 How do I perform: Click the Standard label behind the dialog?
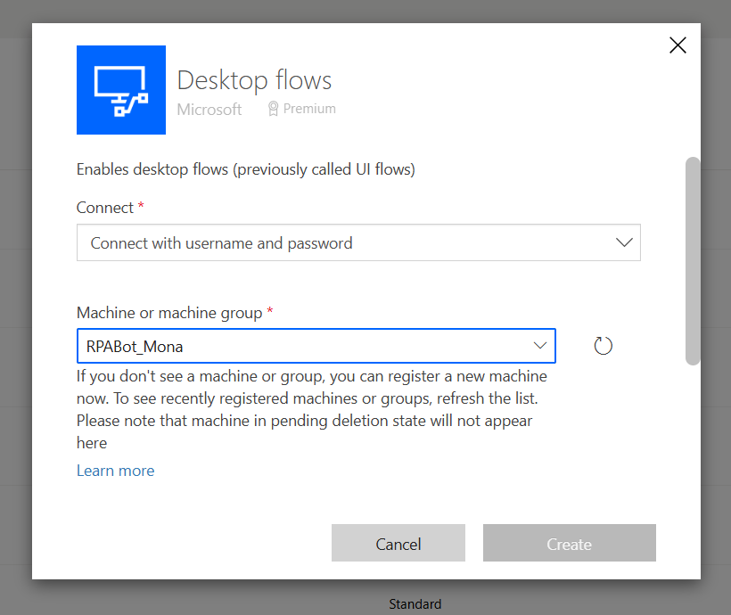tap(415, 603)
